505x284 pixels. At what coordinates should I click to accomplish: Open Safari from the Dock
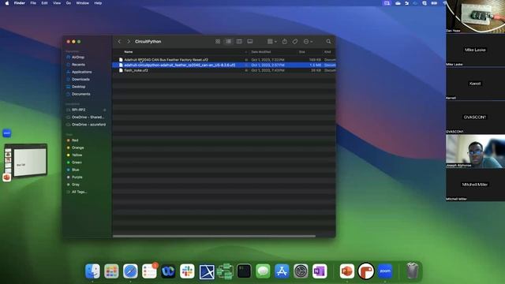[130, 271]
